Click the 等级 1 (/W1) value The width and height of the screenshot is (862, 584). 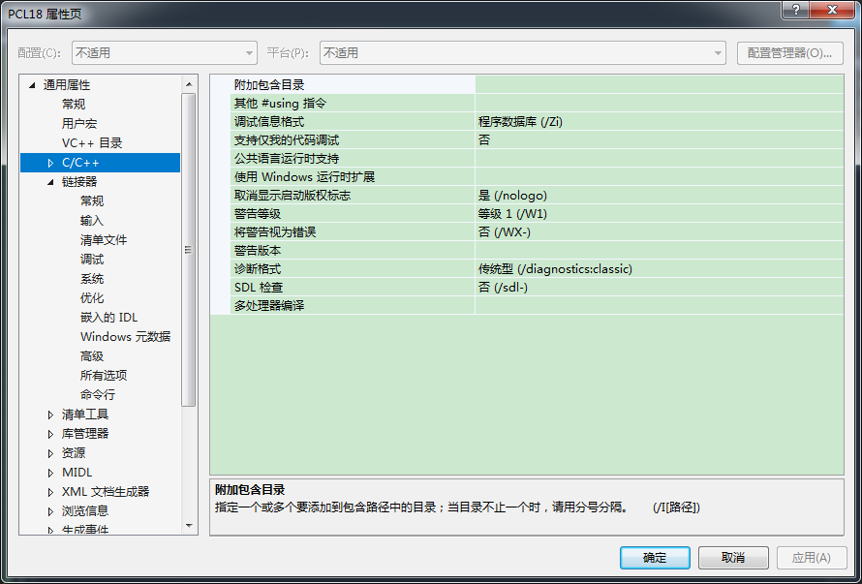(x=660, y=214)
